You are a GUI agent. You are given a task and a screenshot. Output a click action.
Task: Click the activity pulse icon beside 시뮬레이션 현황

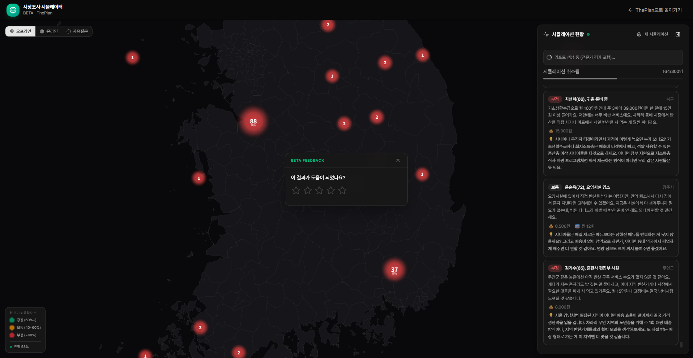(x=546, y=34)
